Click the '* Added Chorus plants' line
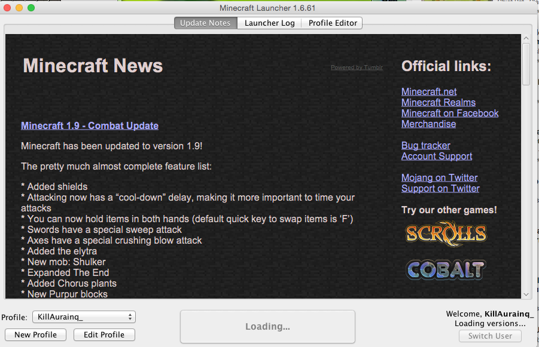 coord(69,284)
